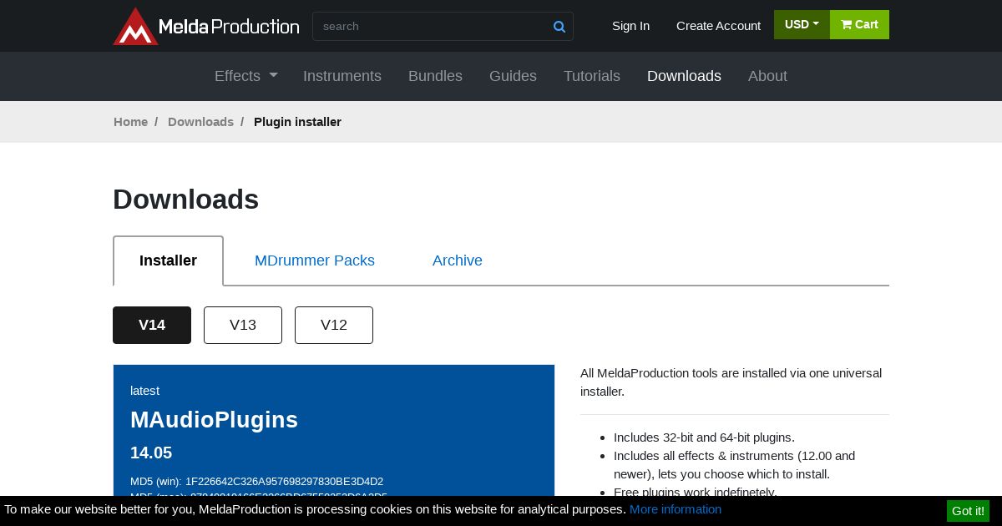Viewport: 1002px width, 526px height.
Task: Open the USD currency dropdown
Action: [x=802, y=24]
